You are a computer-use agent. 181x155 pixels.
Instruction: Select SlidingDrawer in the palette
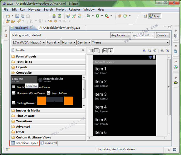pos(24,103)
